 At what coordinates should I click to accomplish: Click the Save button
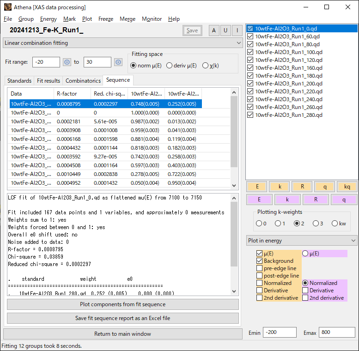192,30
